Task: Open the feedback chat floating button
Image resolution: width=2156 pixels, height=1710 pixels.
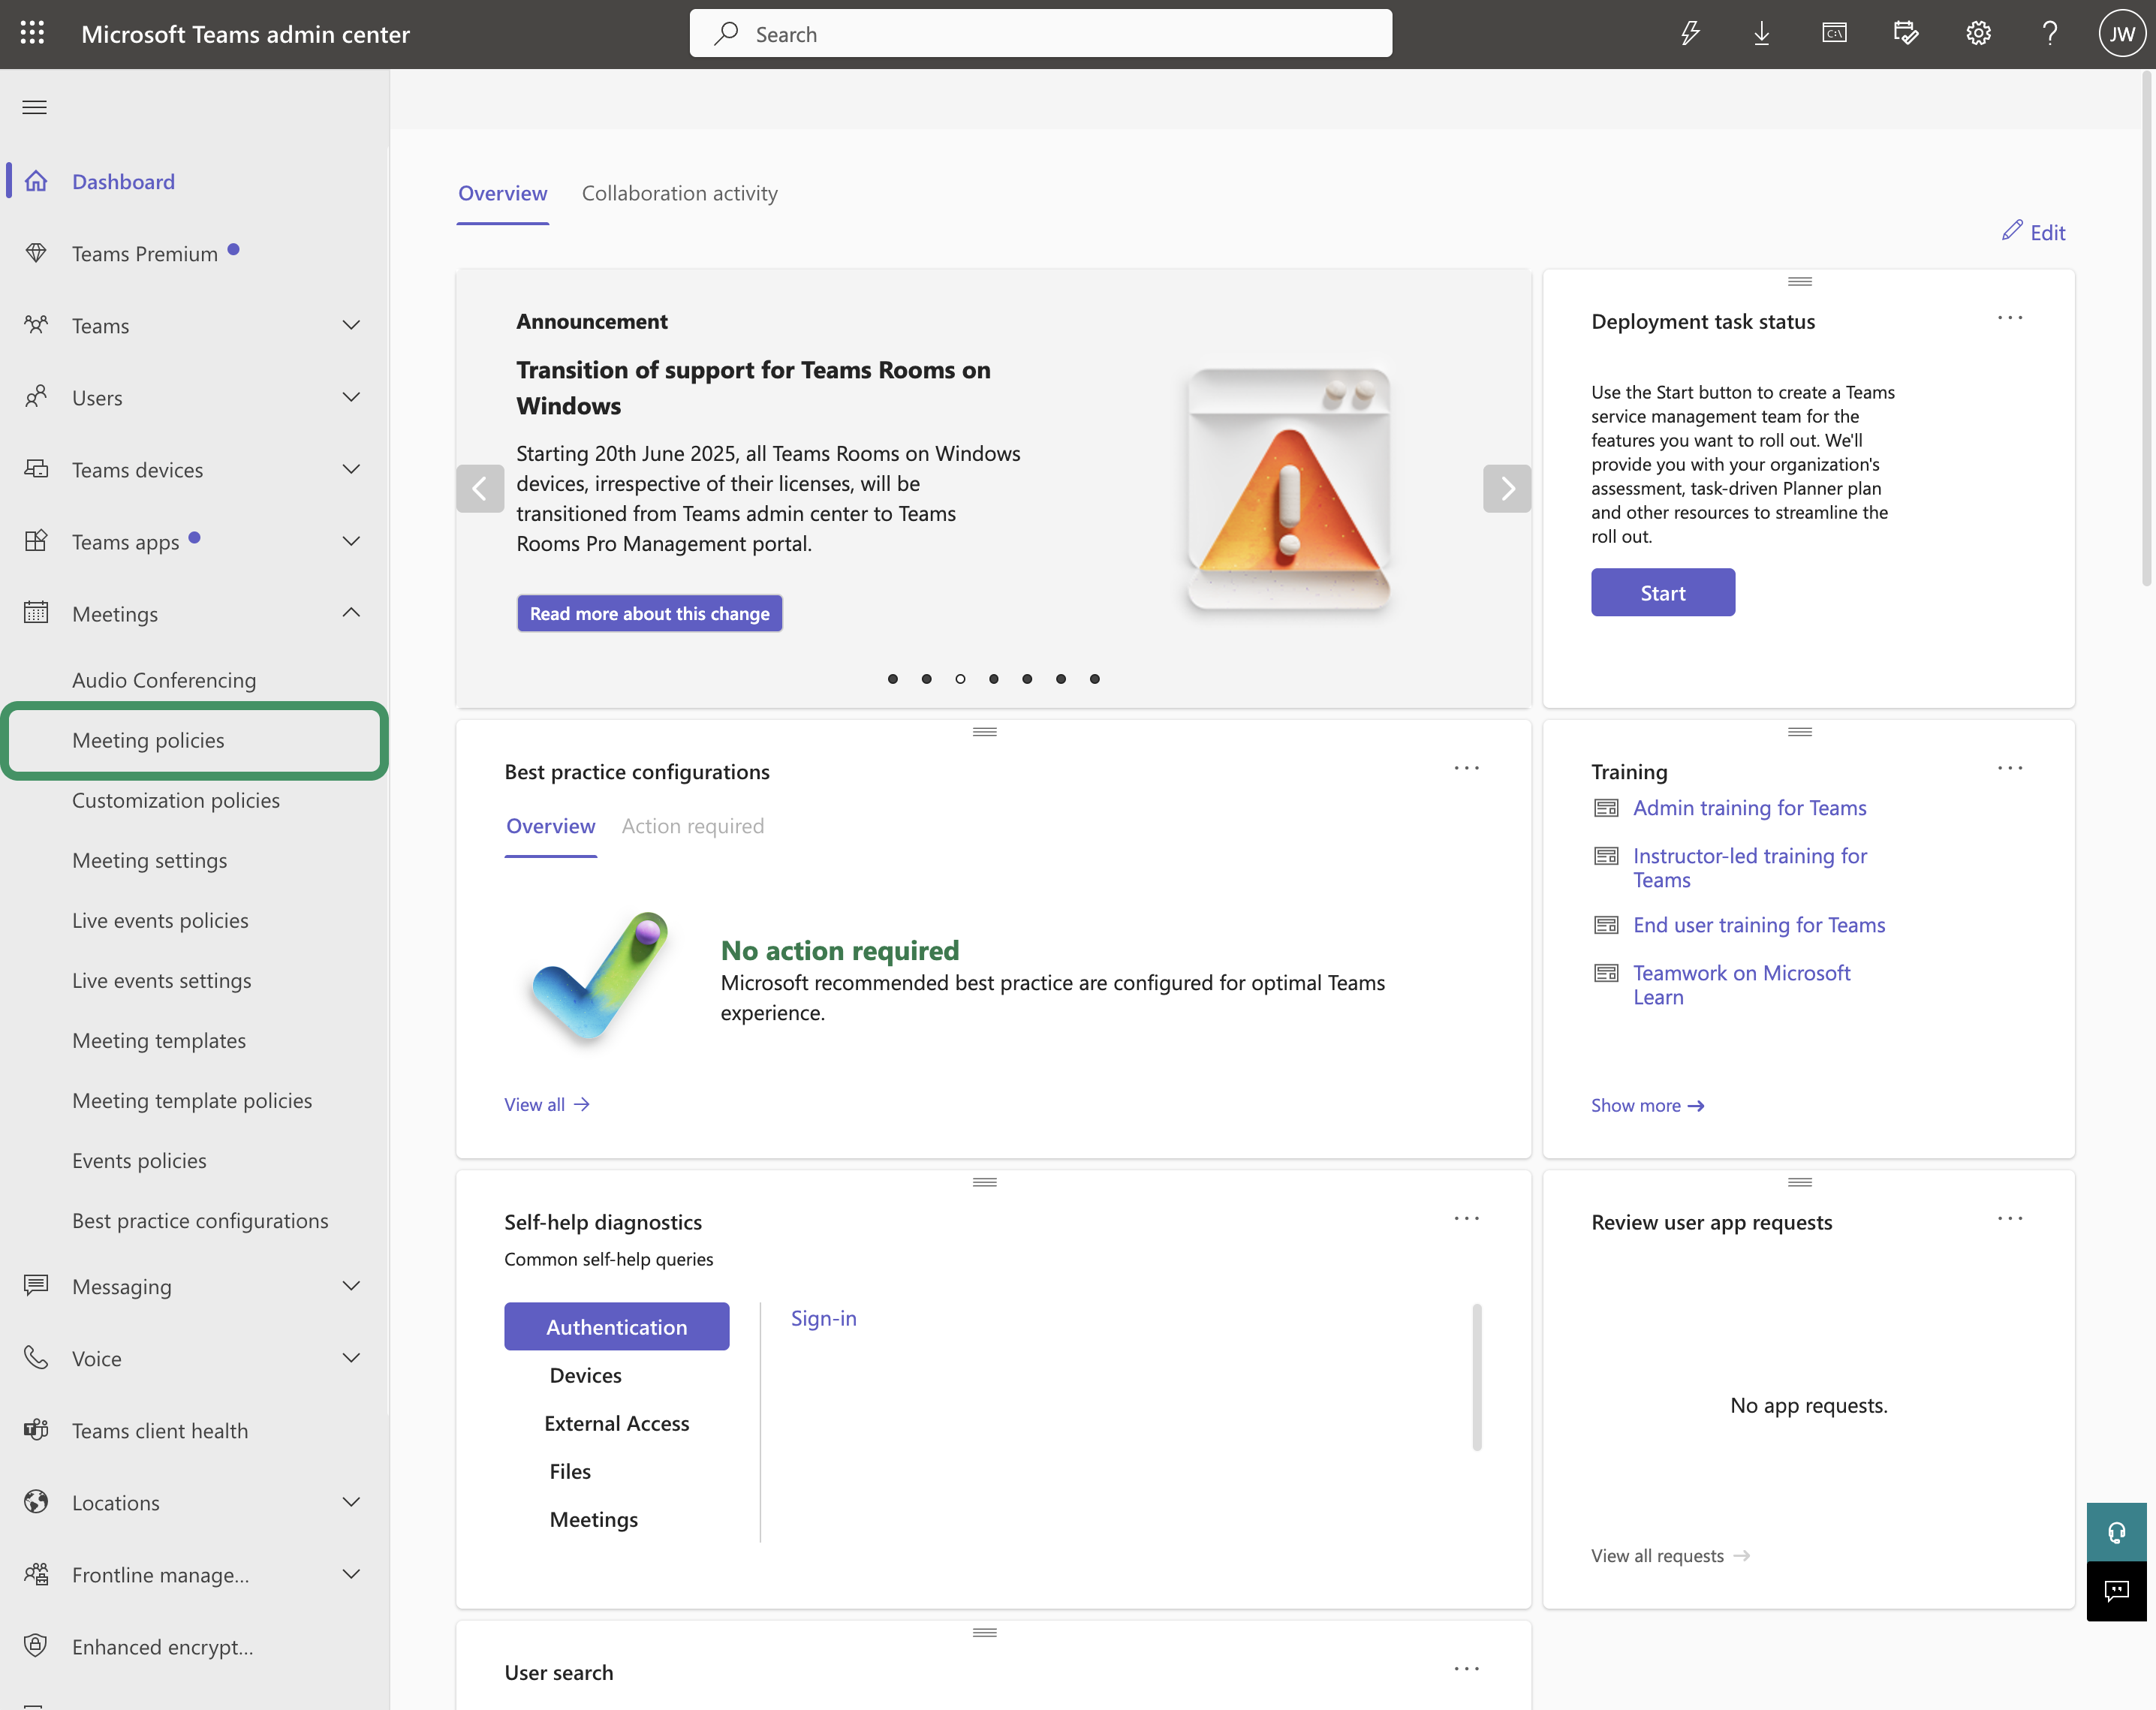Action: [x=2117, y=1591]
